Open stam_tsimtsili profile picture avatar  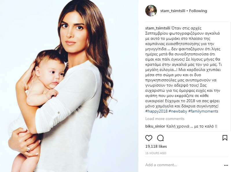tap(151, 11)
